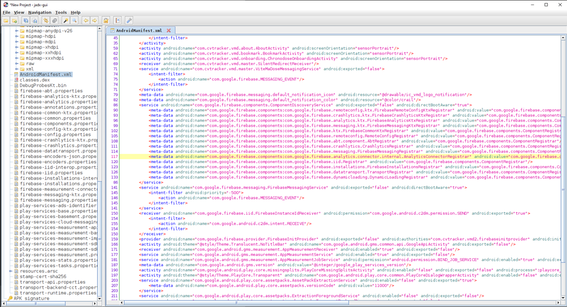Viewport: 567px width, 307px height.
Task: Select AndroidManifest.xml in the file tree
Action: (45, 74)
